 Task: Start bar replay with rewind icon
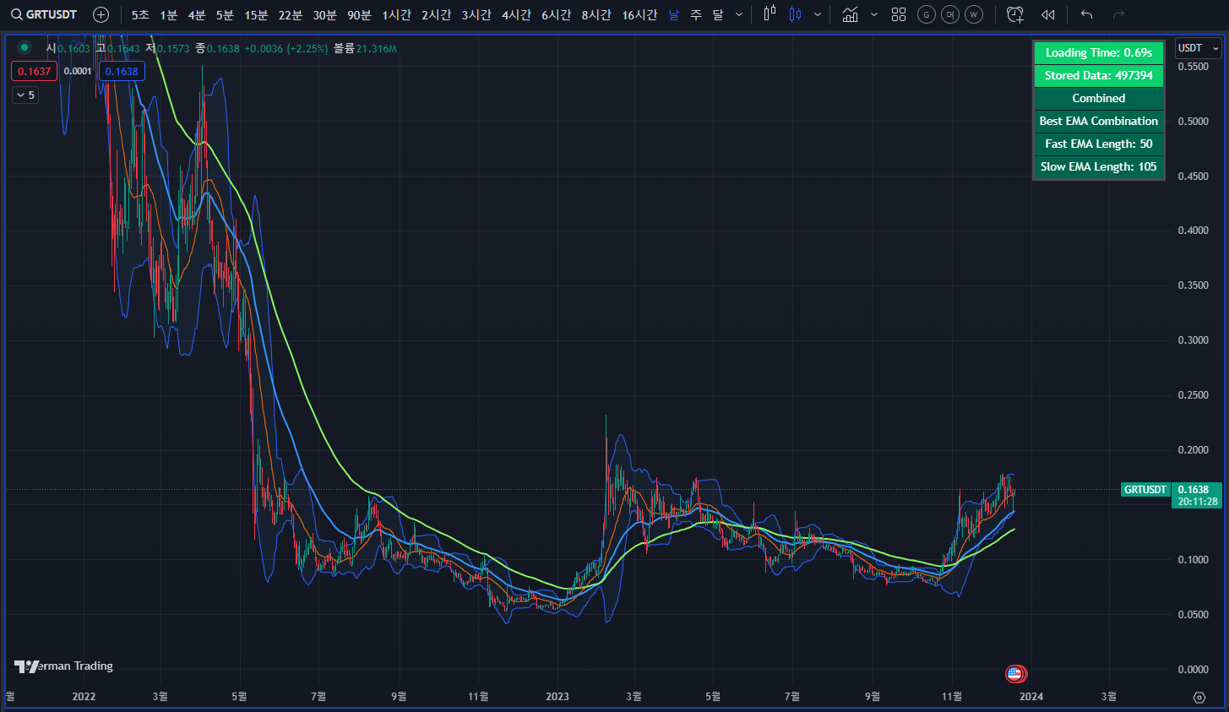pyautogui.click(x=1047, y=14)
